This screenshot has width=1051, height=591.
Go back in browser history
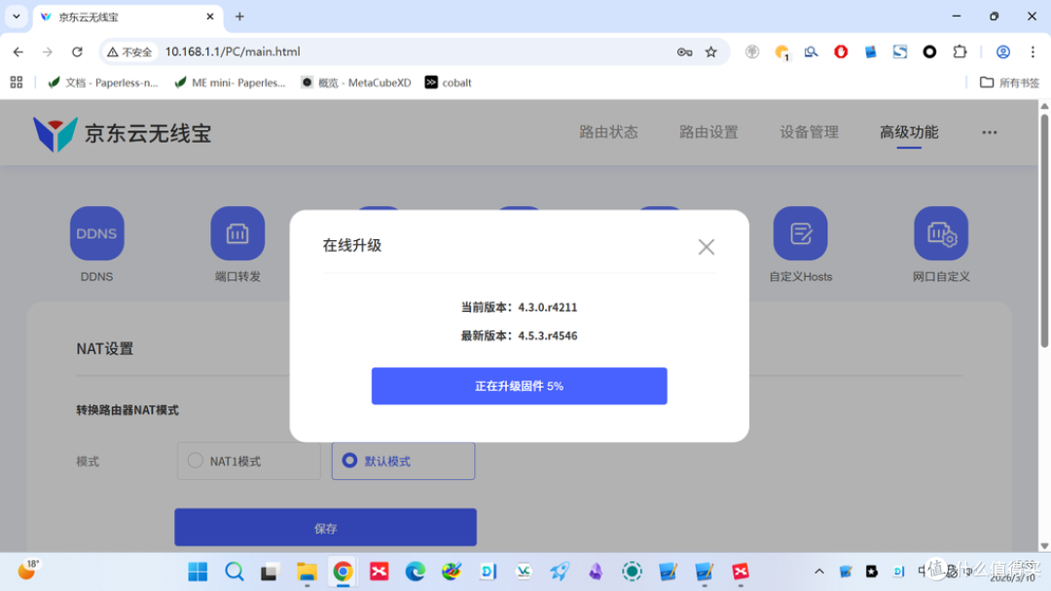tap(18, 52)
